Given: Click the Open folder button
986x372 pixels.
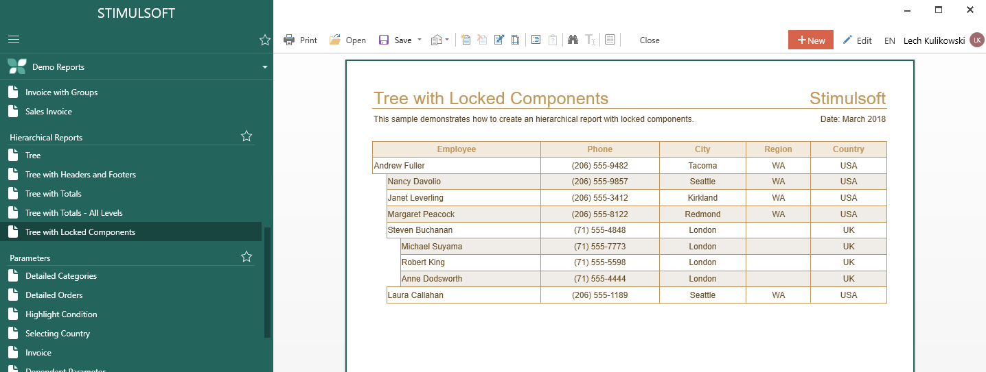Looking at the screenshot, I should tap(347, 40).
